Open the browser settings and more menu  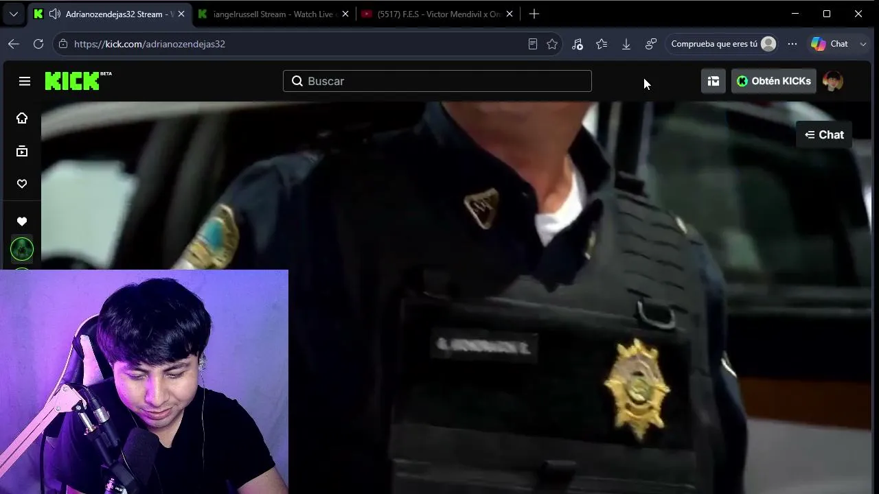[x=792, y=44]
